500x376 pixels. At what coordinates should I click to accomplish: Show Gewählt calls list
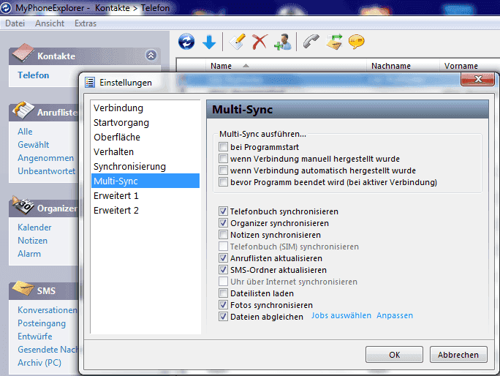tap(33, 145)
